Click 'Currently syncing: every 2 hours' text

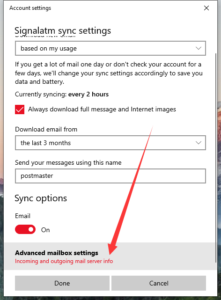[x=62, y=95]
